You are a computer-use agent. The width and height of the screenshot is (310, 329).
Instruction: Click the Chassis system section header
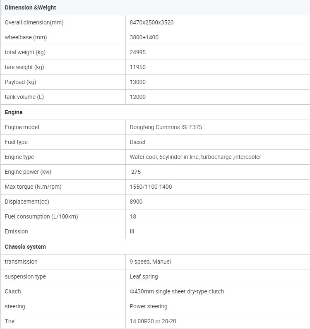[x=25, y=247]
